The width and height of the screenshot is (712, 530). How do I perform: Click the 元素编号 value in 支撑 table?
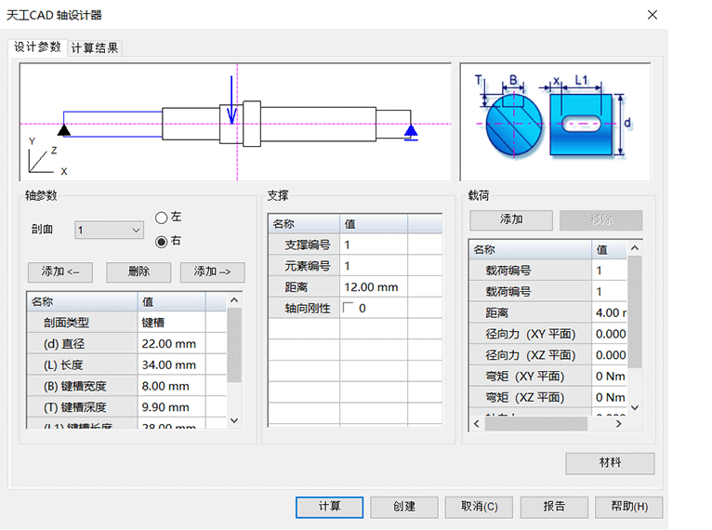[374, 266]
